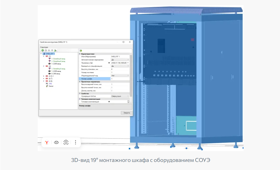
Task: Collapse the Характеристики section
Action: point(80,54)
